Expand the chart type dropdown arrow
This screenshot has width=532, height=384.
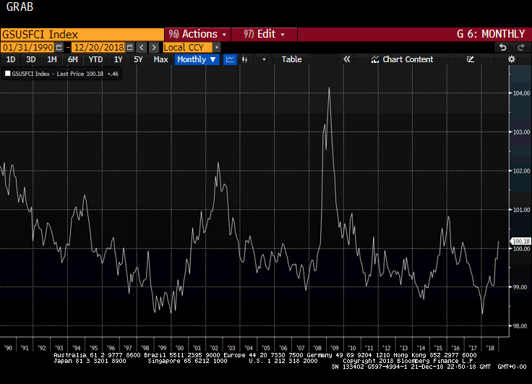(264, 59)
